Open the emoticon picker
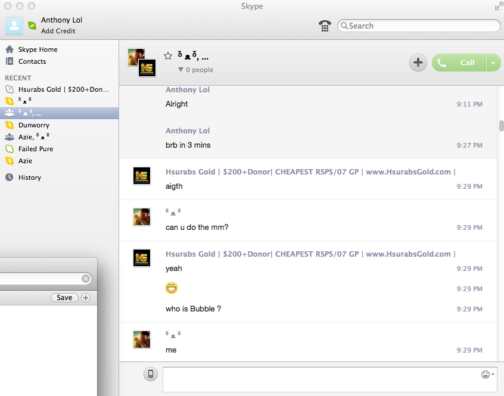Screen dimensions: 504x396 [487, 374]
